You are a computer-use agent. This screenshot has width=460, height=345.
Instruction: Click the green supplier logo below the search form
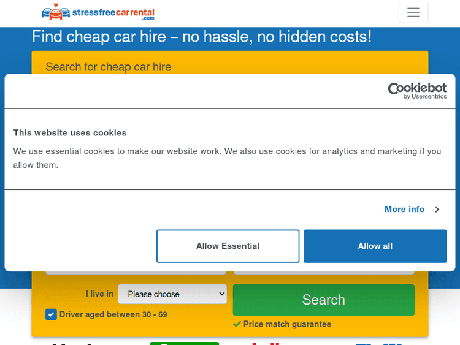[184, 342]
